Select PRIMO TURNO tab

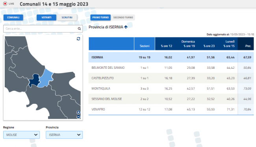[100, 17]
